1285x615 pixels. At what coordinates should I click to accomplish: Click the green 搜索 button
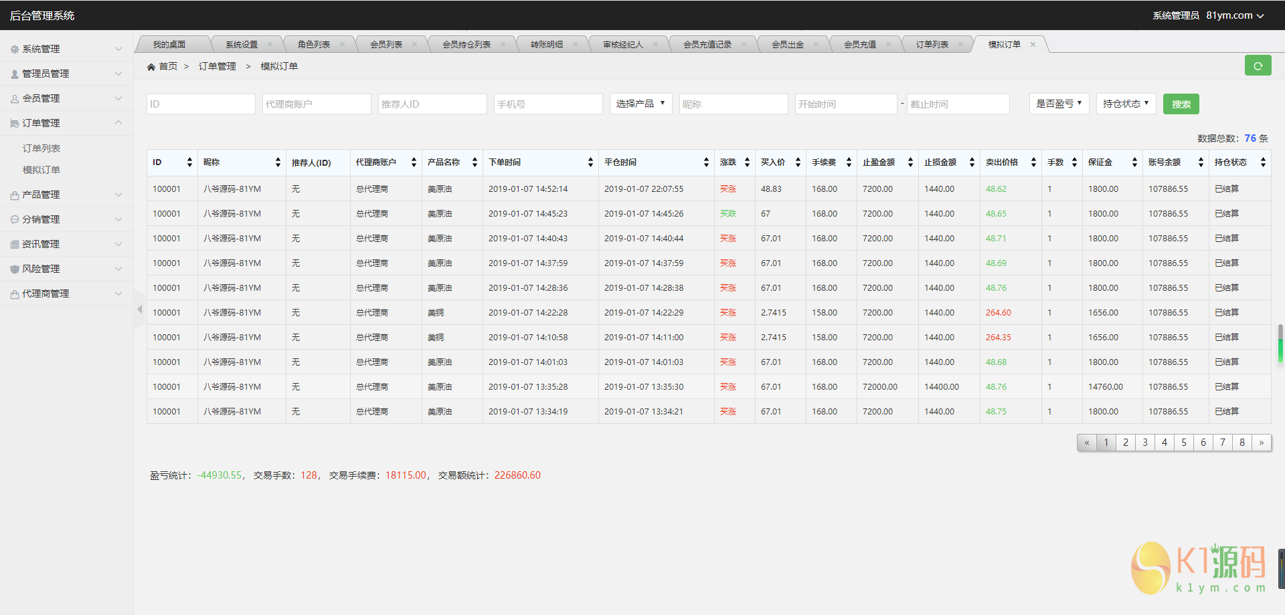coord(1181,104)
